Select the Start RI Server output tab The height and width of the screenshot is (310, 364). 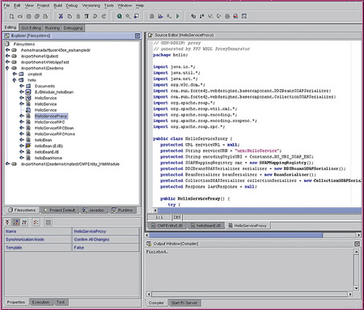(184, 303)
